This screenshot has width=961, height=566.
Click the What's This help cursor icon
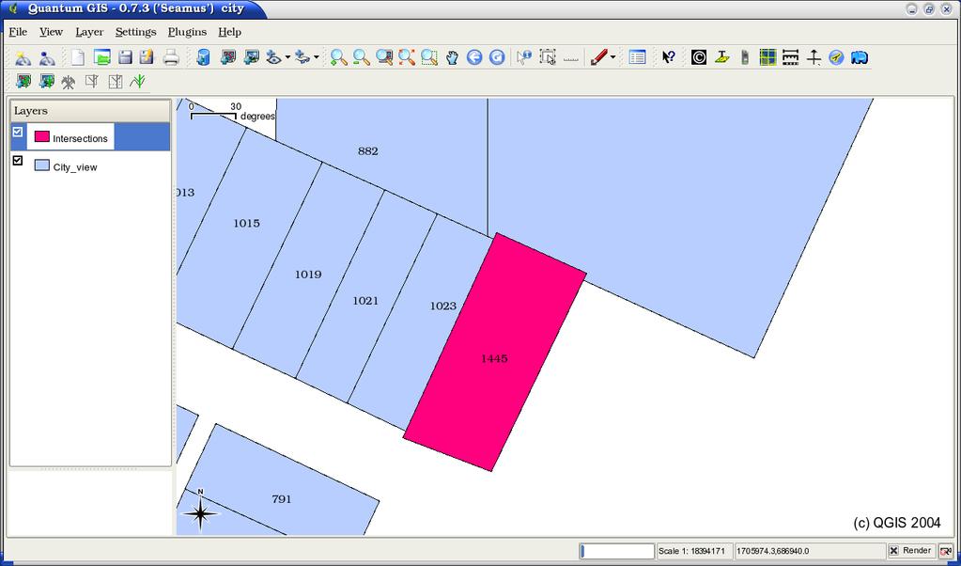(669, 57)
